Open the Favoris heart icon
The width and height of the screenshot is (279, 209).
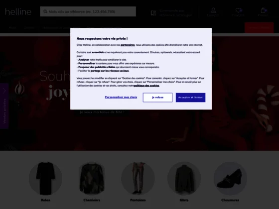[x=238, y=10]
